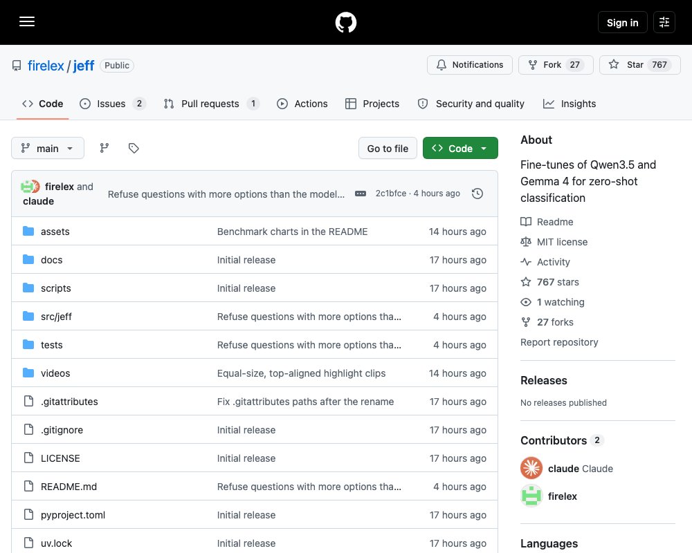Open the assets folder icon
Image resolution: width=692 pixels, height=553 pixels.
pyautogui.click(x=28, y=231)
